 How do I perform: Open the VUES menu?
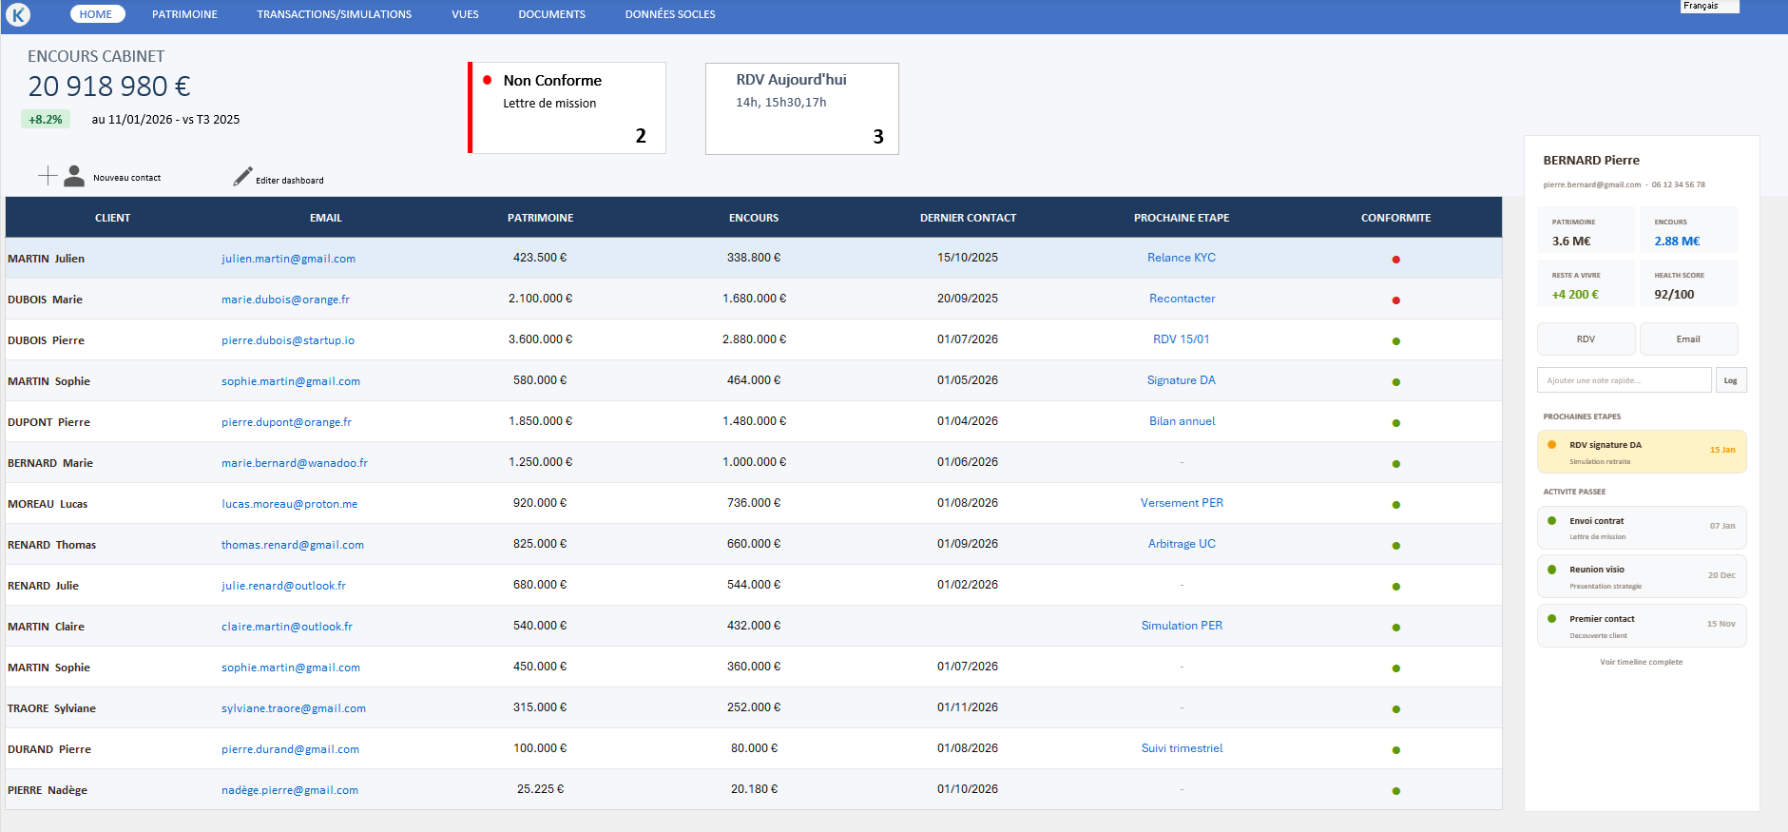coord(465,14)
